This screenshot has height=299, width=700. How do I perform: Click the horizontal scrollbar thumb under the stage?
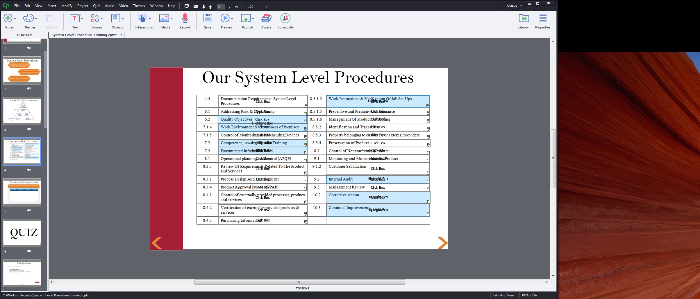point(299,282)
